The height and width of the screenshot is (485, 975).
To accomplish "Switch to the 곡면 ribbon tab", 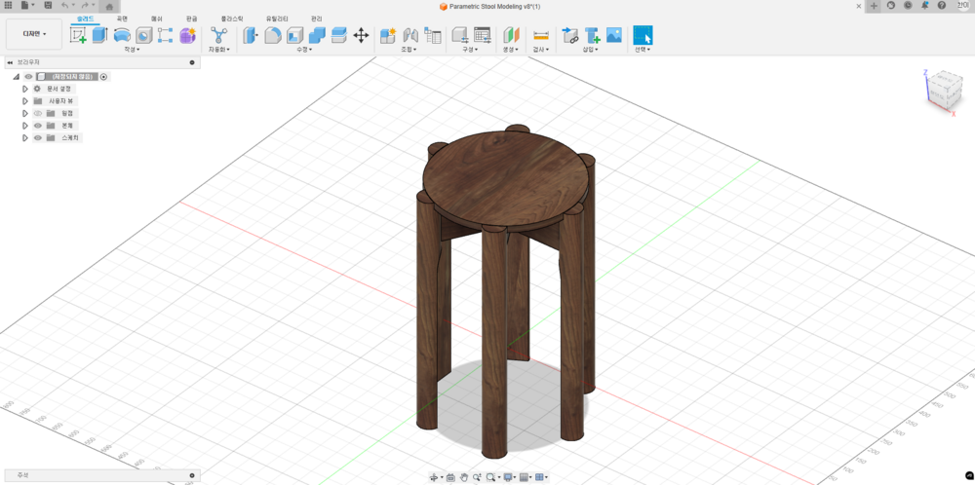I will 122,19.
